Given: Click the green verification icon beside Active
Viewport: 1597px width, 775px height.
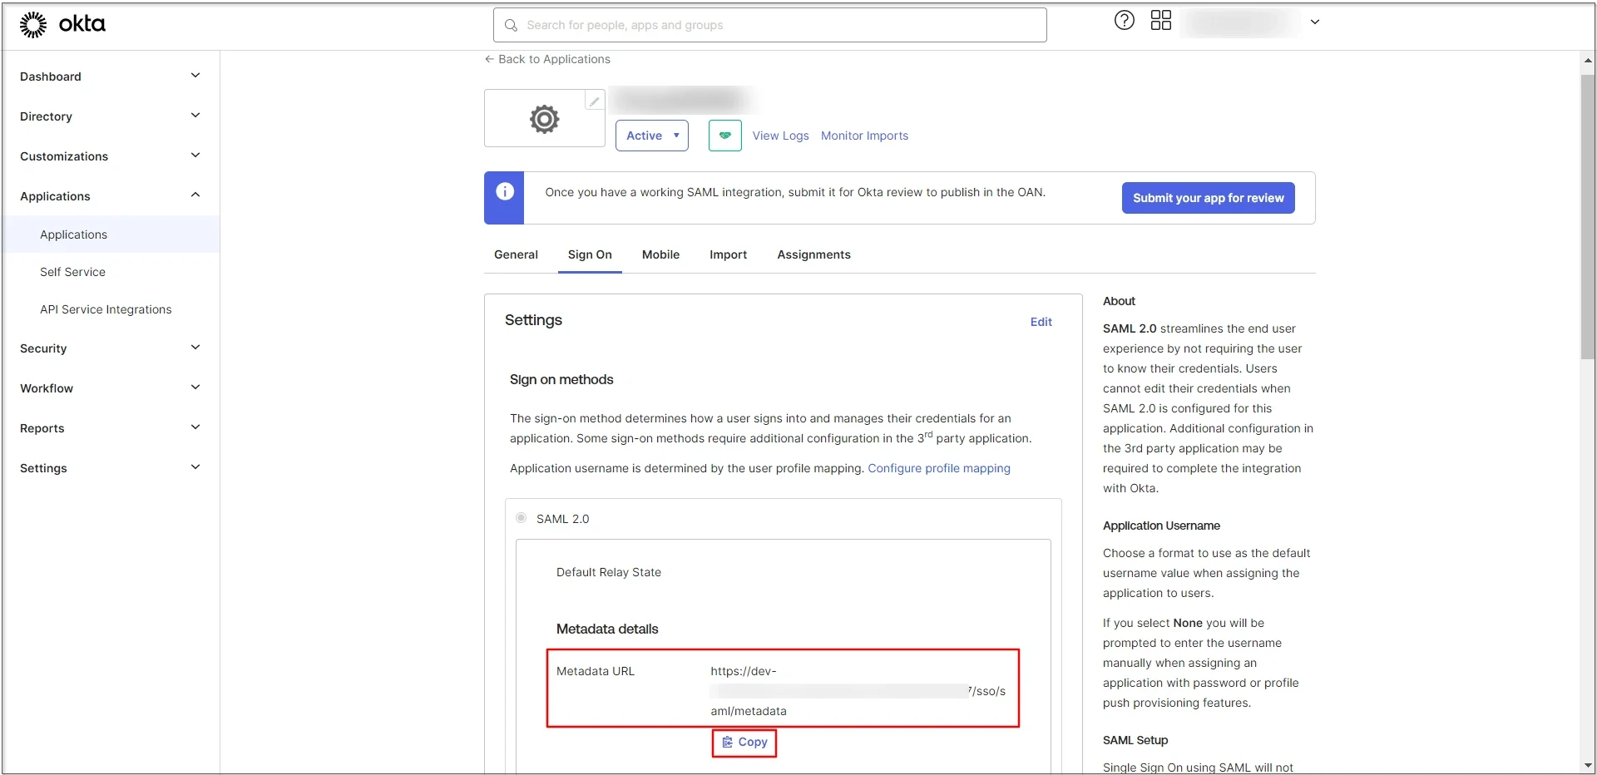Looking at the screenshot, I should tap(724, 136).
